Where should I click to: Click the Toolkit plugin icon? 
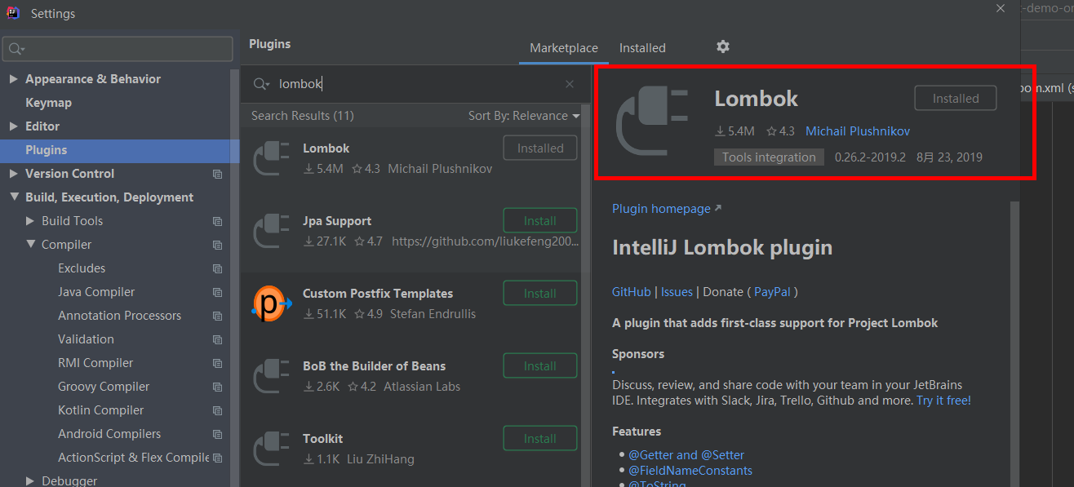point(271,447)
